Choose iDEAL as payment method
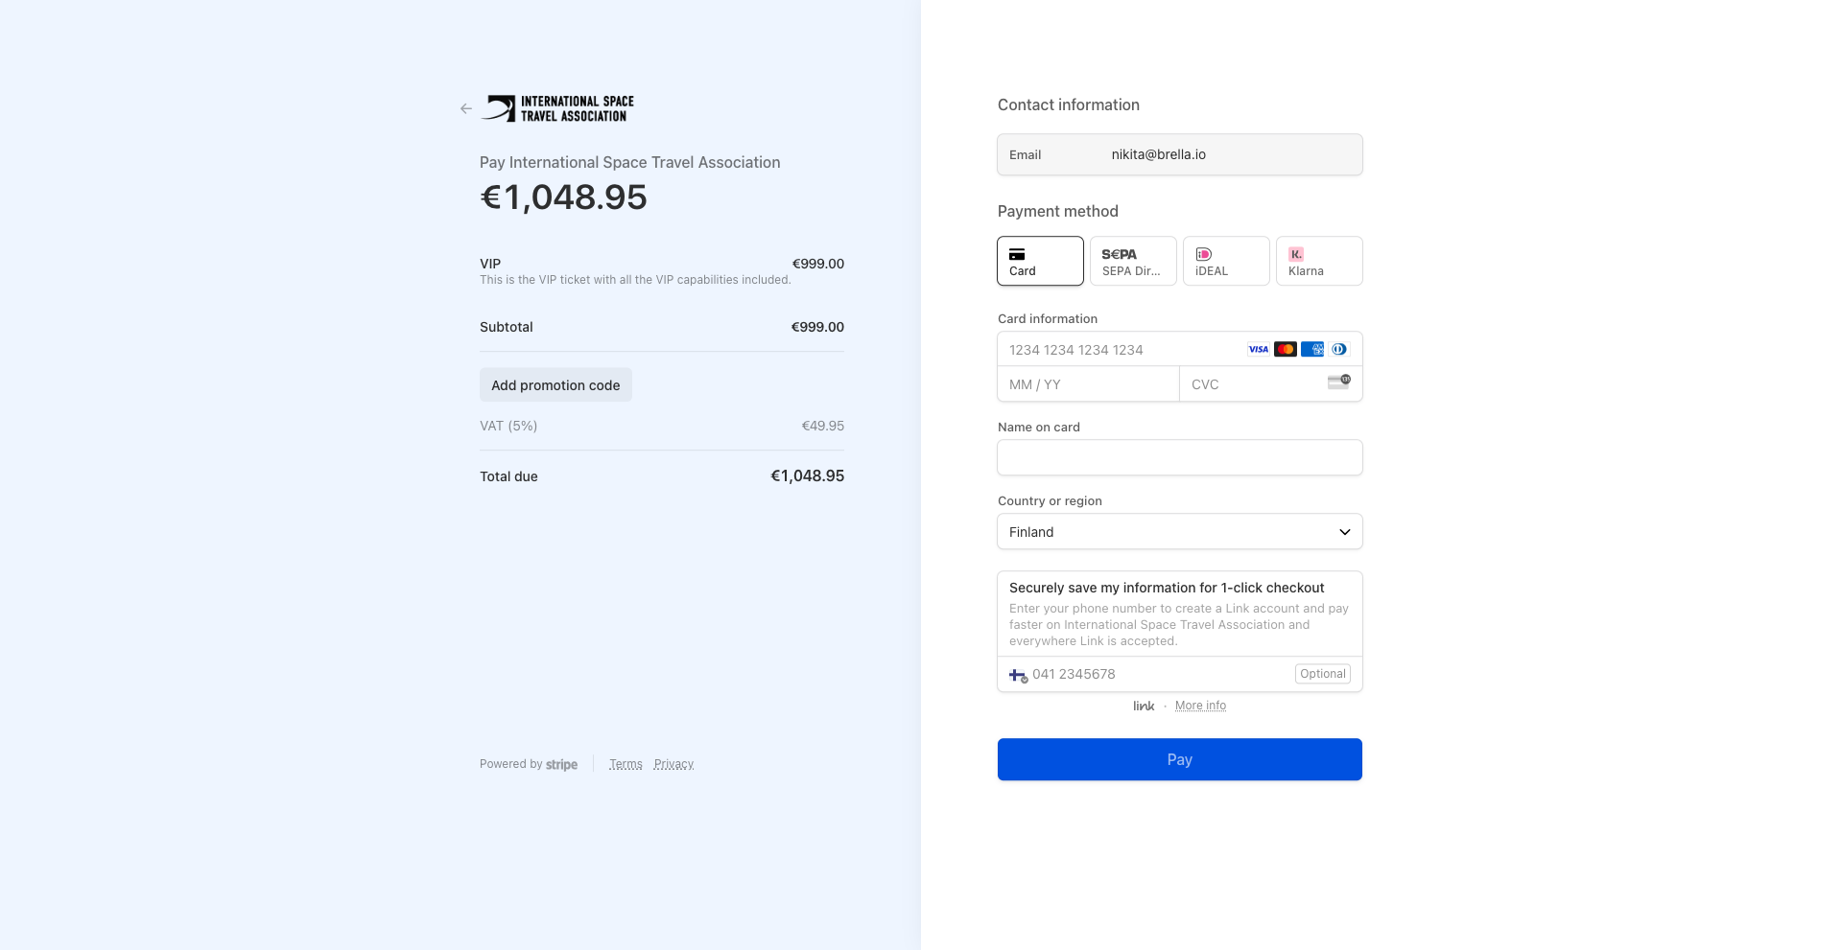The image size is (1842, 950). (x=1226, y=261)
